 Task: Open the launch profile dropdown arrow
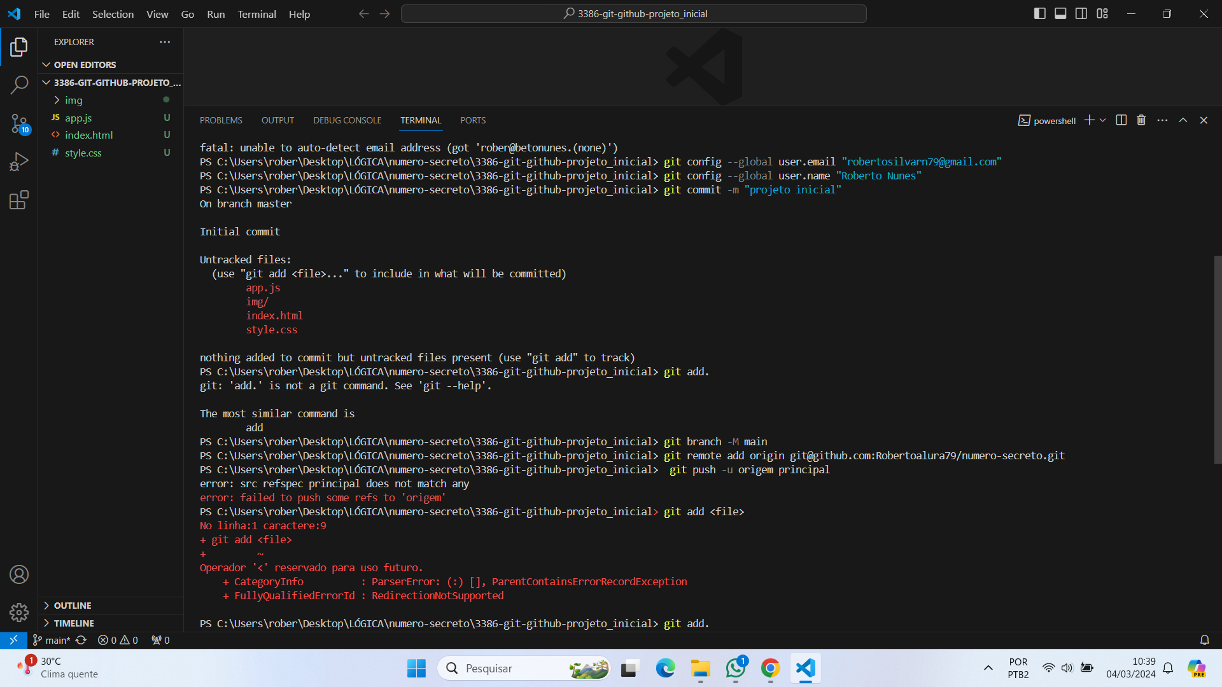coord(1103,120)
